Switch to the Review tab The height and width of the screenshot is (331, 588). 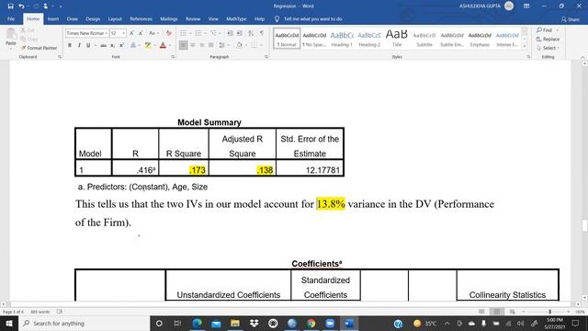(x=193, y=18)
